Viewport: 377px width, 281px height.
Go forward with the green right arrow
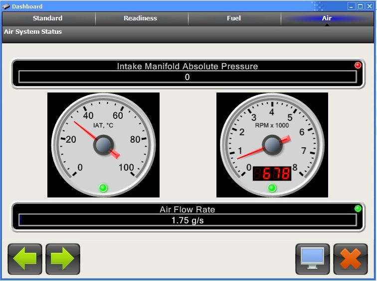point(63,259)
